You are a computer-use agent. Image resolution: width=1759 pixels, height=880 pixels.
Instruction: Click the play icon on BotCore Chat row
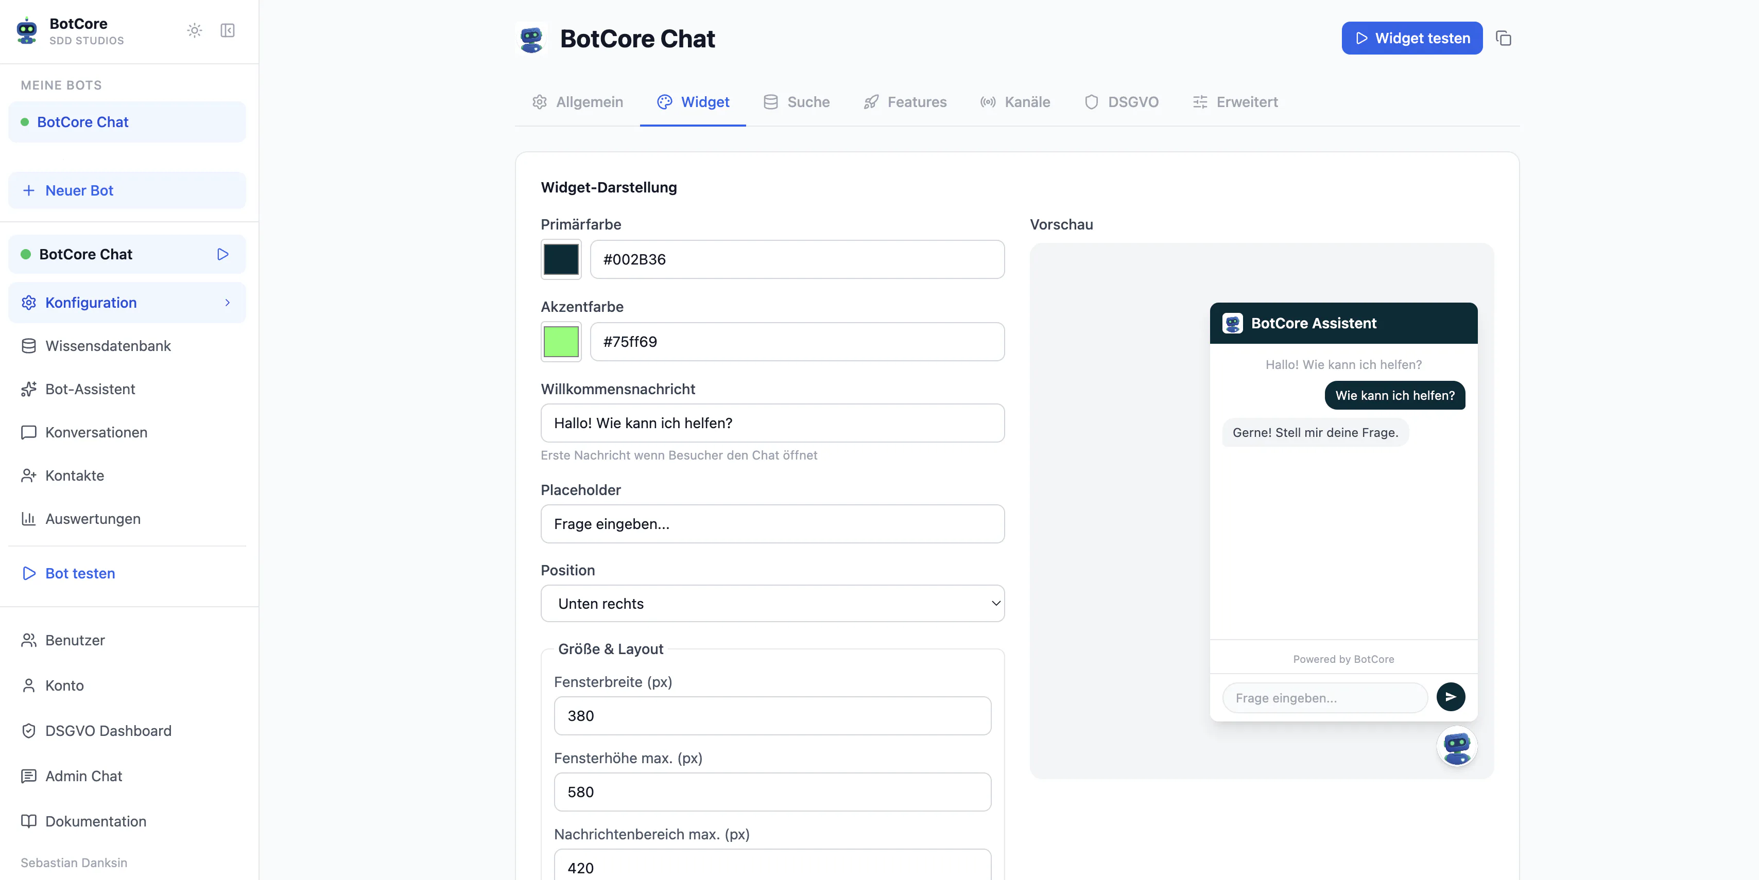pos(222,254)
